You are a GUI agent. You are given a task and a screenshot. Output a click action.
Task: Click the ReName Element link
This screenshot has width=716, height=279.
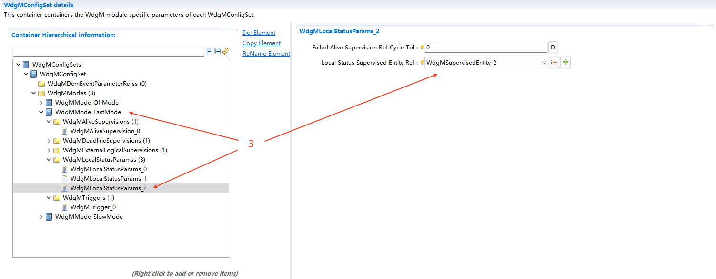pyautogui.click(x=266, y=54)
